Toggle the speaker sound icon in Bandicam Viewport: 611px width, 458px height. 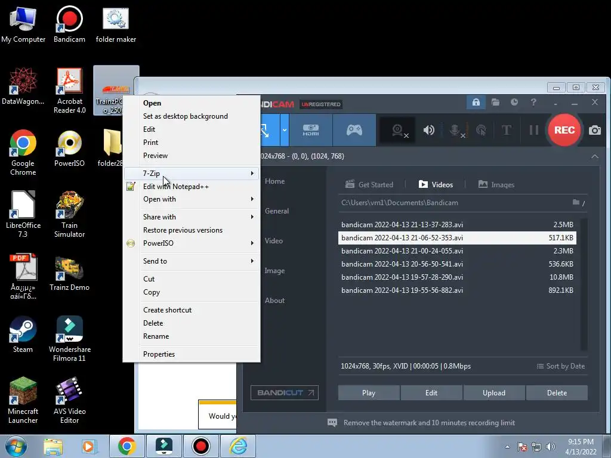(x=428, y=130)
